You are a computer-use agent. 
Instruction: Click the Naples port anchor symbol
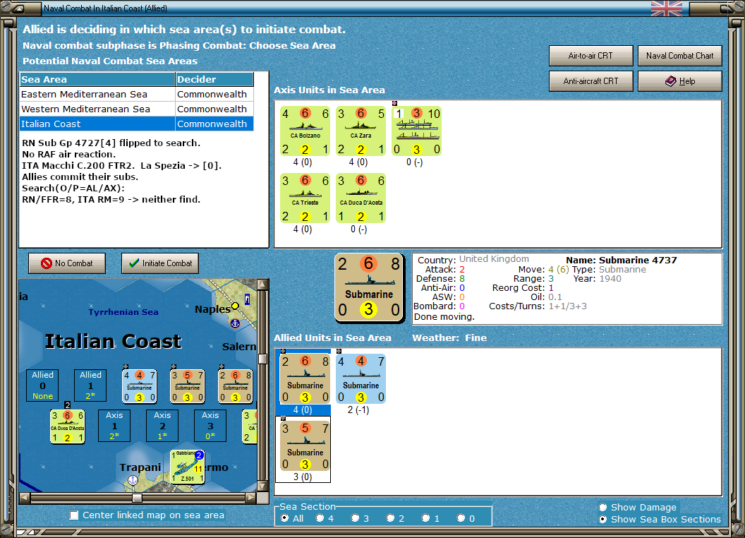235,323
